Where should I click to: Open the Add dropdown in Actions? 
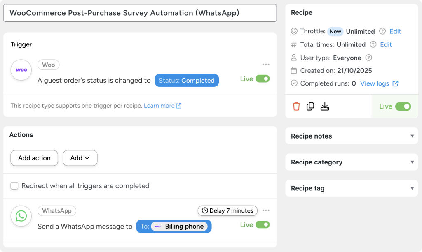[x=80, y=158]
